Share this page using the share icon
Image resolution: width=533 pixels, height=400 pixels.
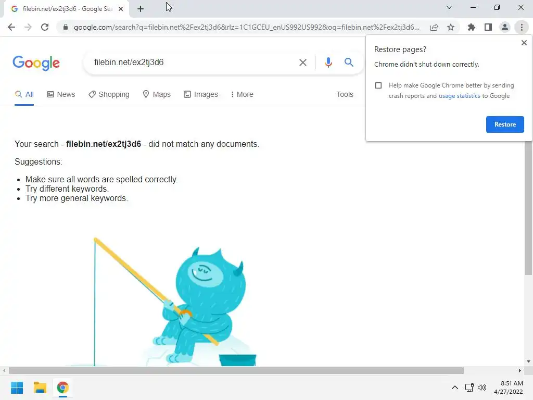point(434,27)
